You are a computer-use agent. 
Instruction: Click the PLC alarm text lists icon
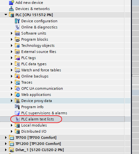[17, 119]
